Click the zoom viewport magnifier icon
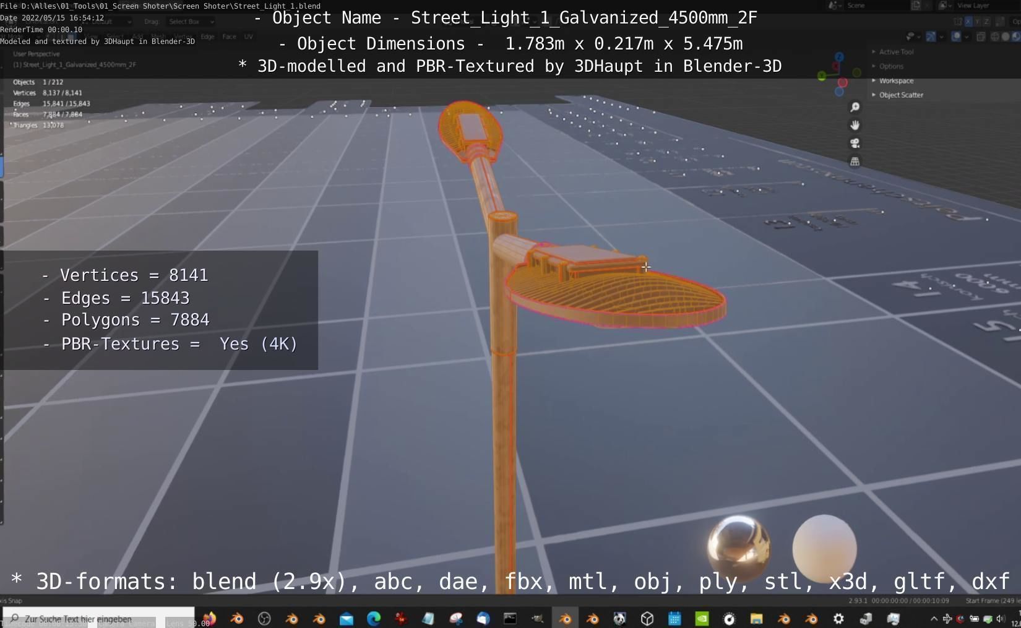This screenshot has width=1021, height=628. 855,107
